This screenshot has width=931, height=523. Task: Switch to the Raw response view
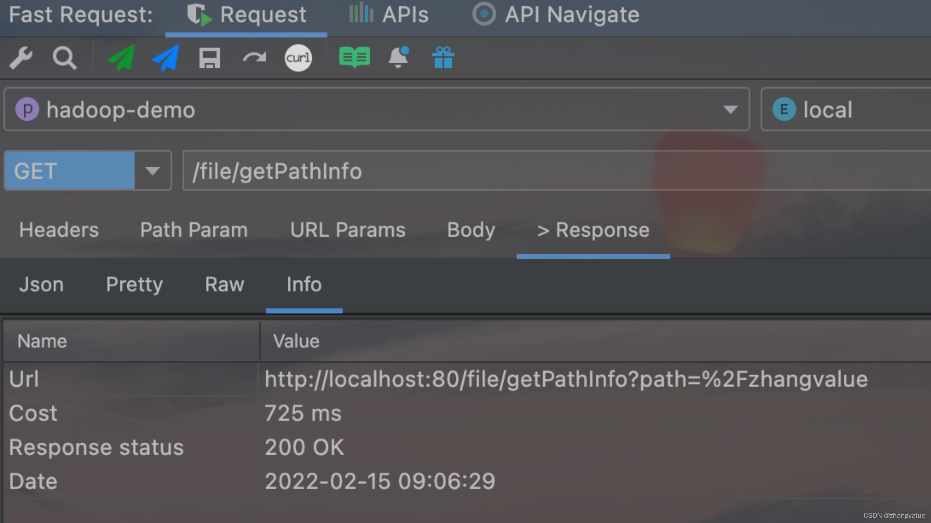(224, 284)
